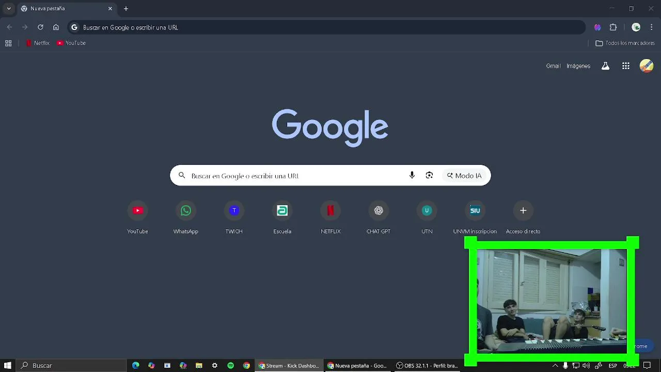Screen dimensions: 661x372
Task: Click the Windows Start button
Action: 8,366
